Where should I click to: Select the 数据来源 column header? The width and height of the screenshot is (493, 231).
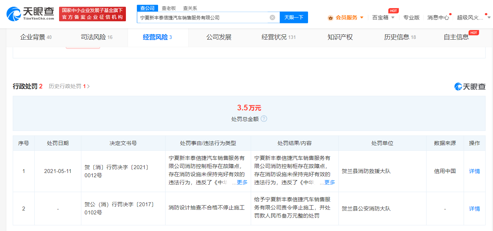pyautogui.click(x=445, y=143)
